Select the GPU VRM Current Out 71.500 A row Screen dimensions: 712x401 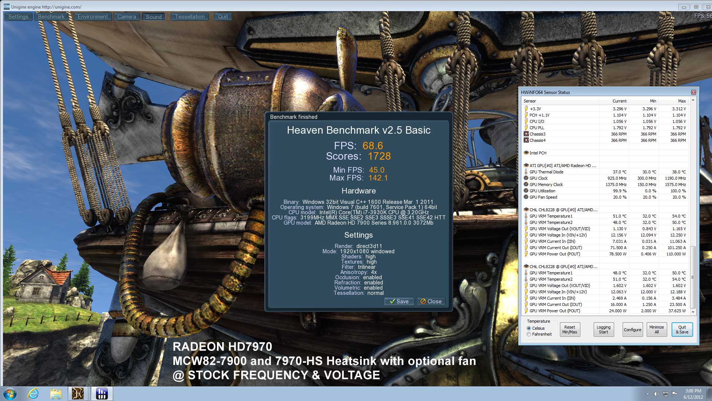point(605,248)
